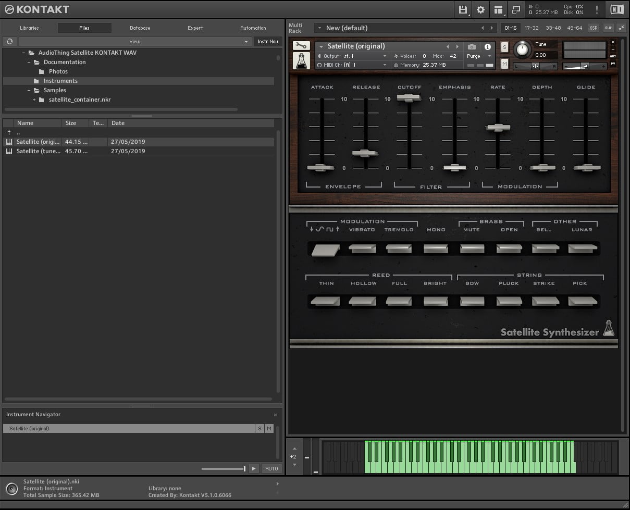Click the up arrow to parent folder

pos(9,132)
